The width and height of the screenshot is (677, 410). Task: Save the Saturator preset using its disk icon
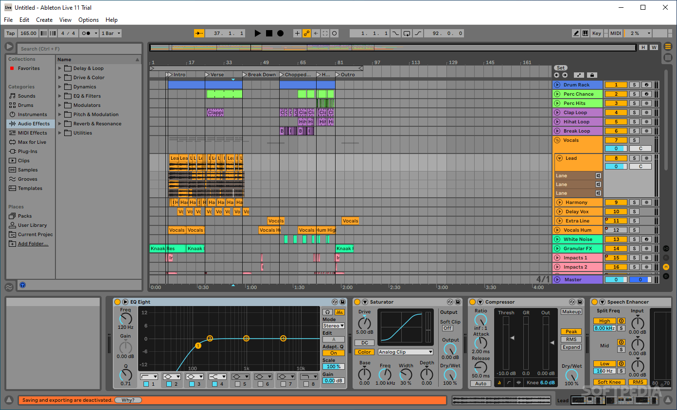[x=458, y=302]
